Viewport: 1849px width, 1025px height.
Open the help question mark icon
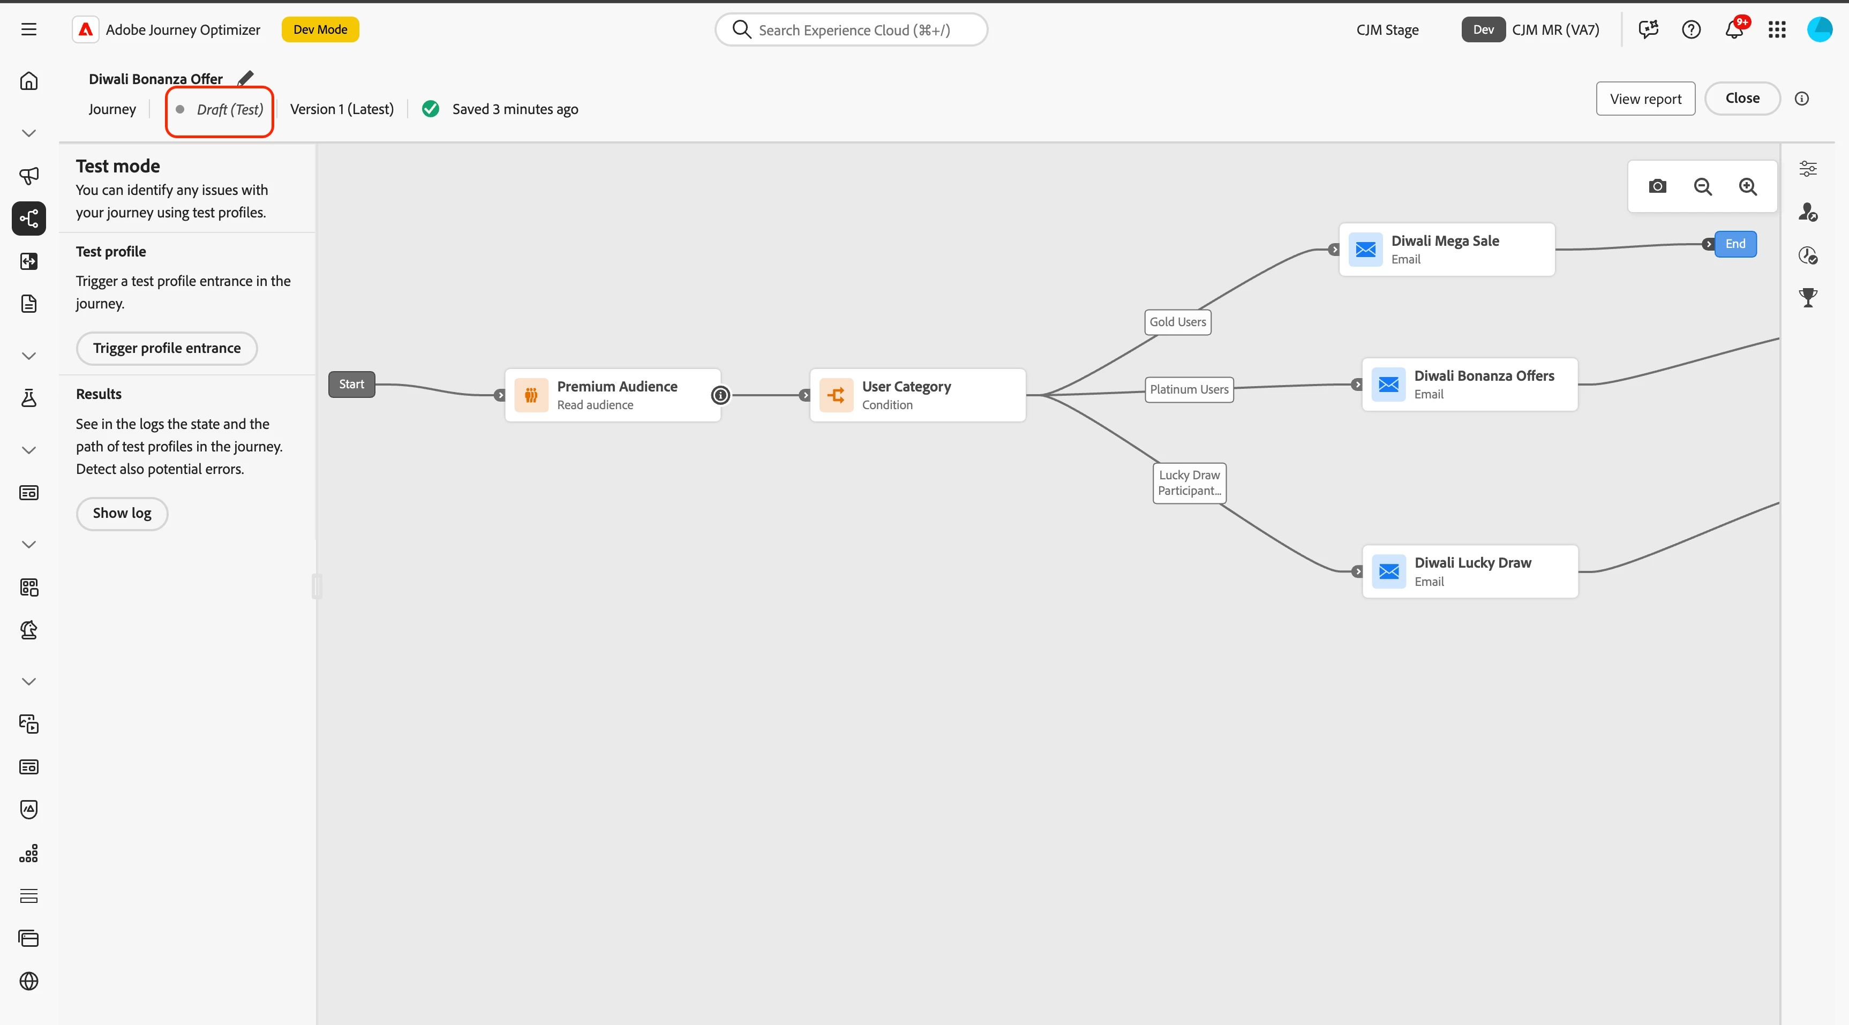(1691, 30)
